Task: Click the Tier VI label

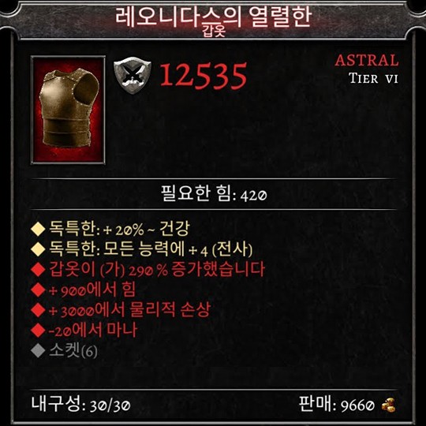Action: tap(374, 79)
